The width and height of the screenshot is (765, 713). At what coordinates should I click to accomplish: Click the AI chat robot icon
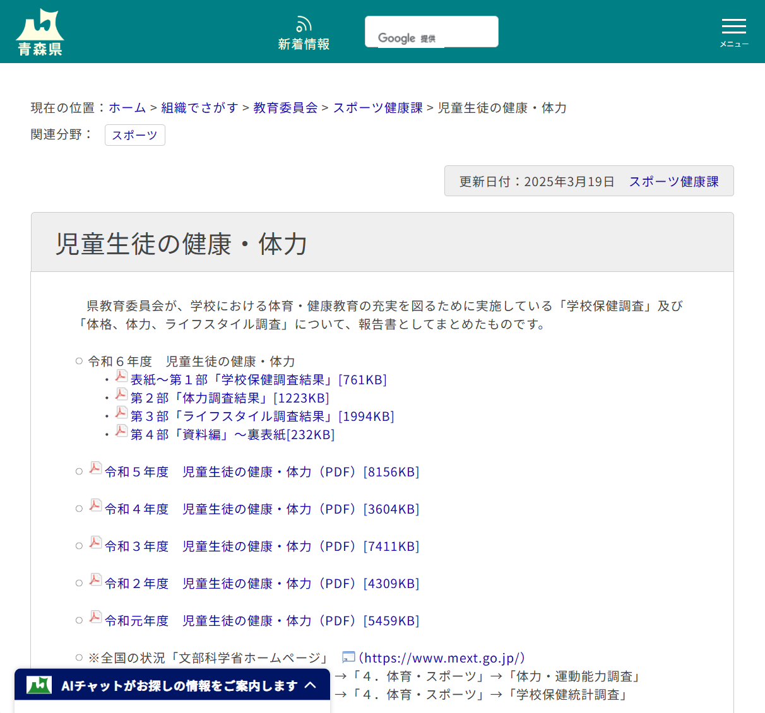38,685
